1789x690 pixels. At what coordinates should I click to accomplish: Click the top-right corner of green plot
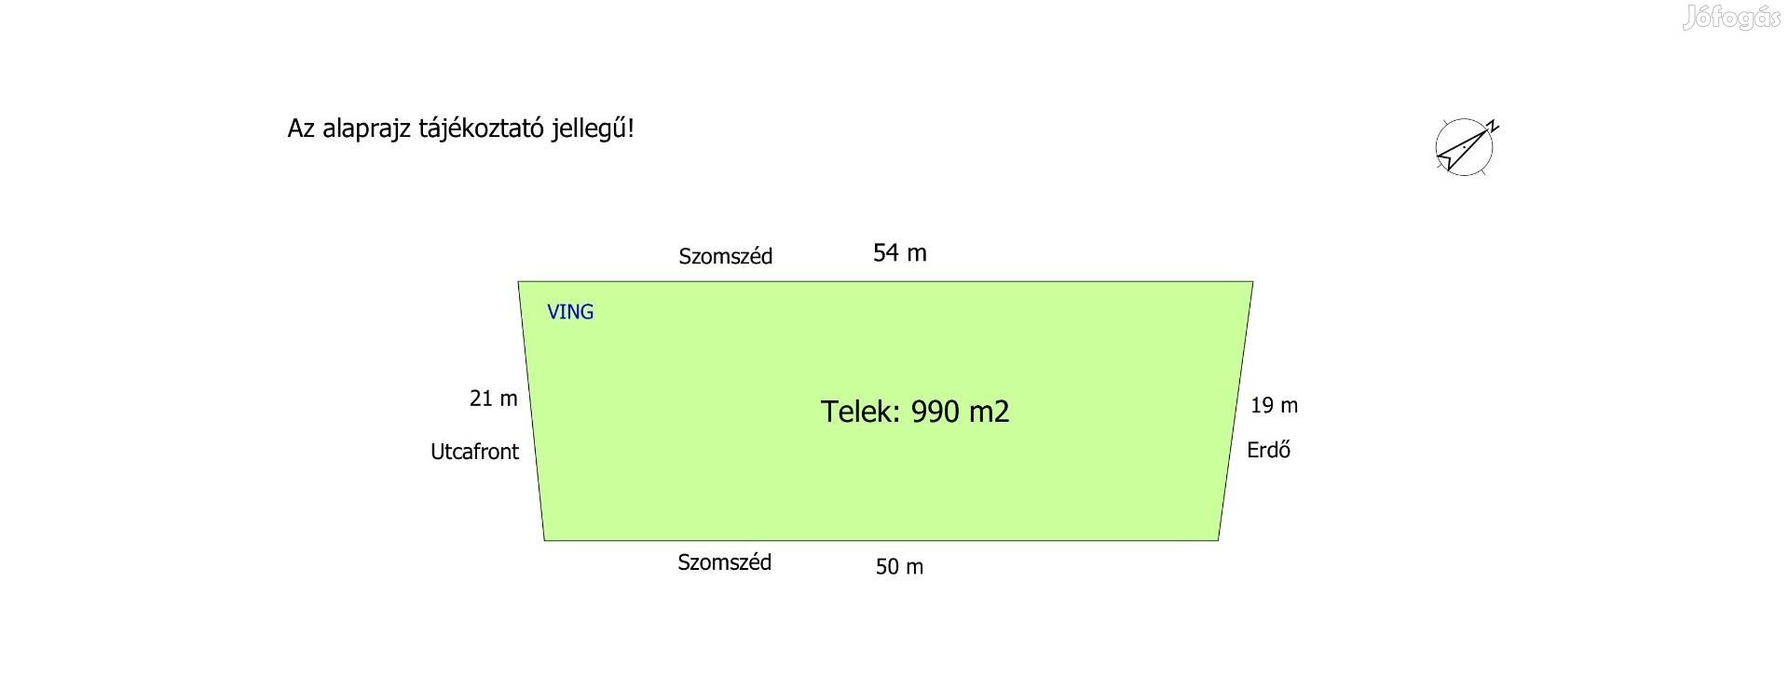(1251, 282)
